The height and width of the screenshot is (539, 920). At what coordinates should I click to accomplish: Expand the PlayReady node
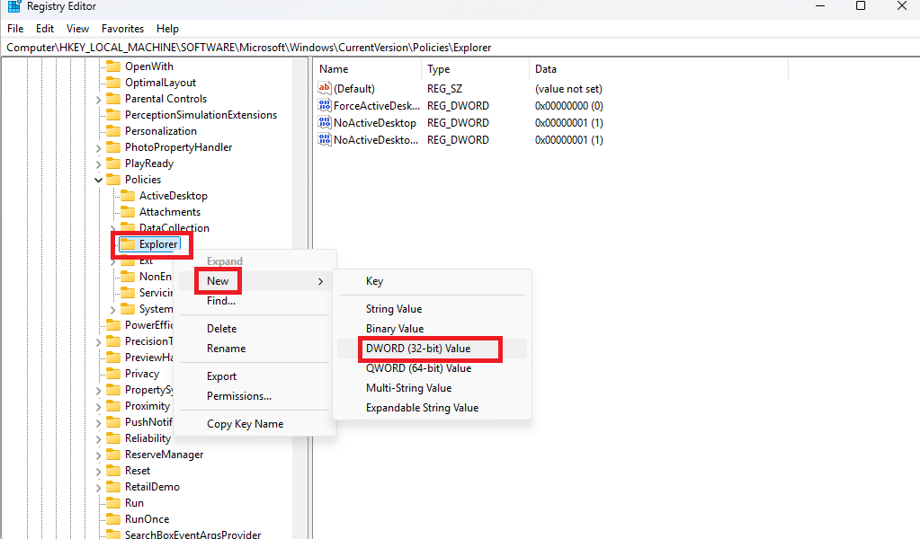tap(99, 164)
